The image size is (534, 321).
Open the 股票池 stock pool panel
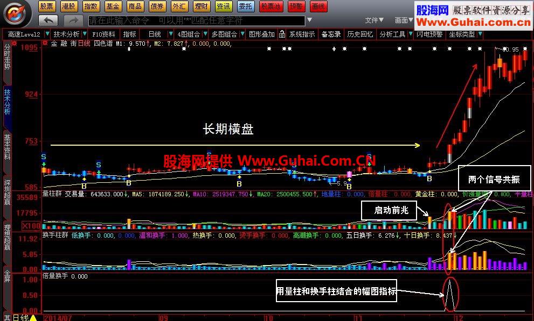pyautogui.click(x=270, y=6)
